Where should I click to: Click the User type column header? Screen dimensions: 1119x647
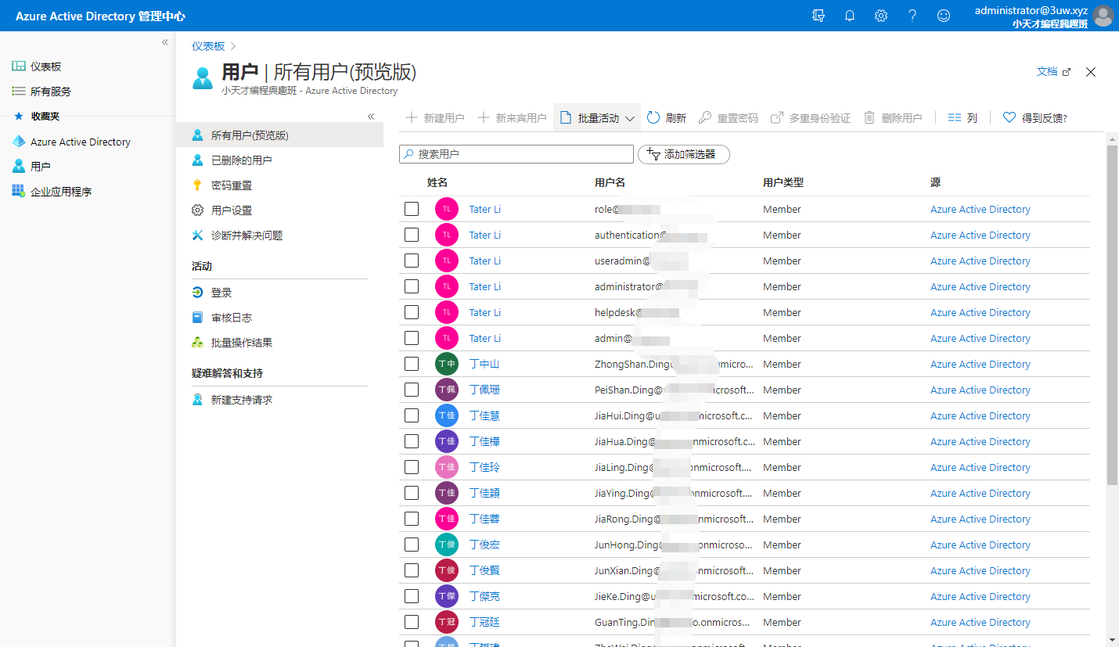click(783, 182)
